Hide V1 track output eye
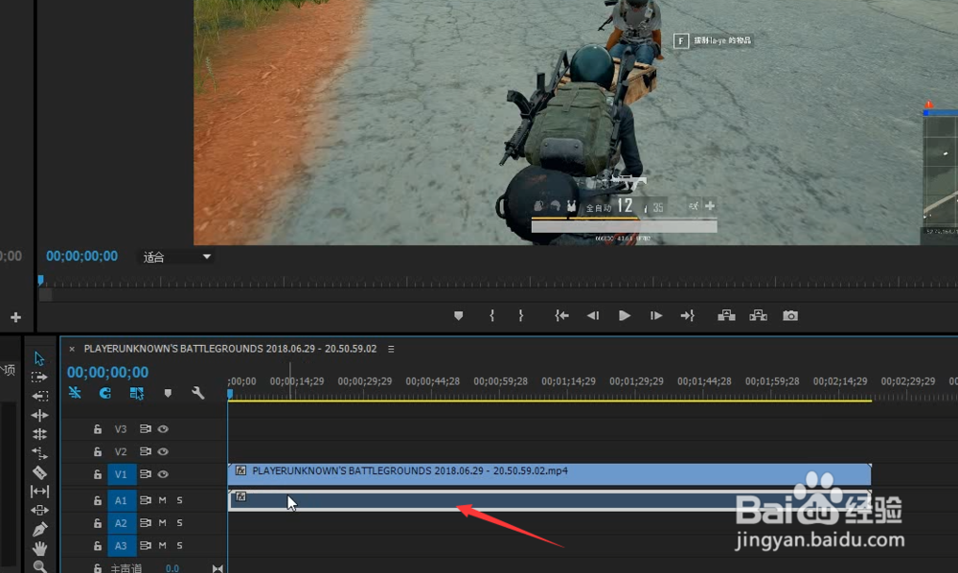 click(x=163, y=474)
